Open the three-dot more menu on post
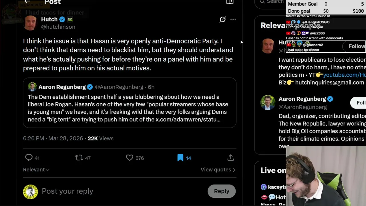Image resolution: width=366 pixels, height=206 pixels. 233,19
